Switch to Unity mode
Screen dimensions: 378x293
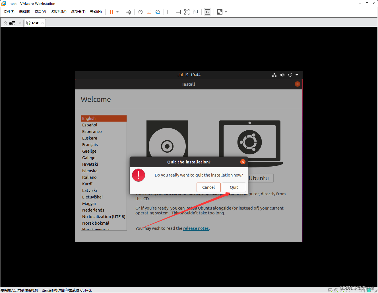tap(195, 12)
